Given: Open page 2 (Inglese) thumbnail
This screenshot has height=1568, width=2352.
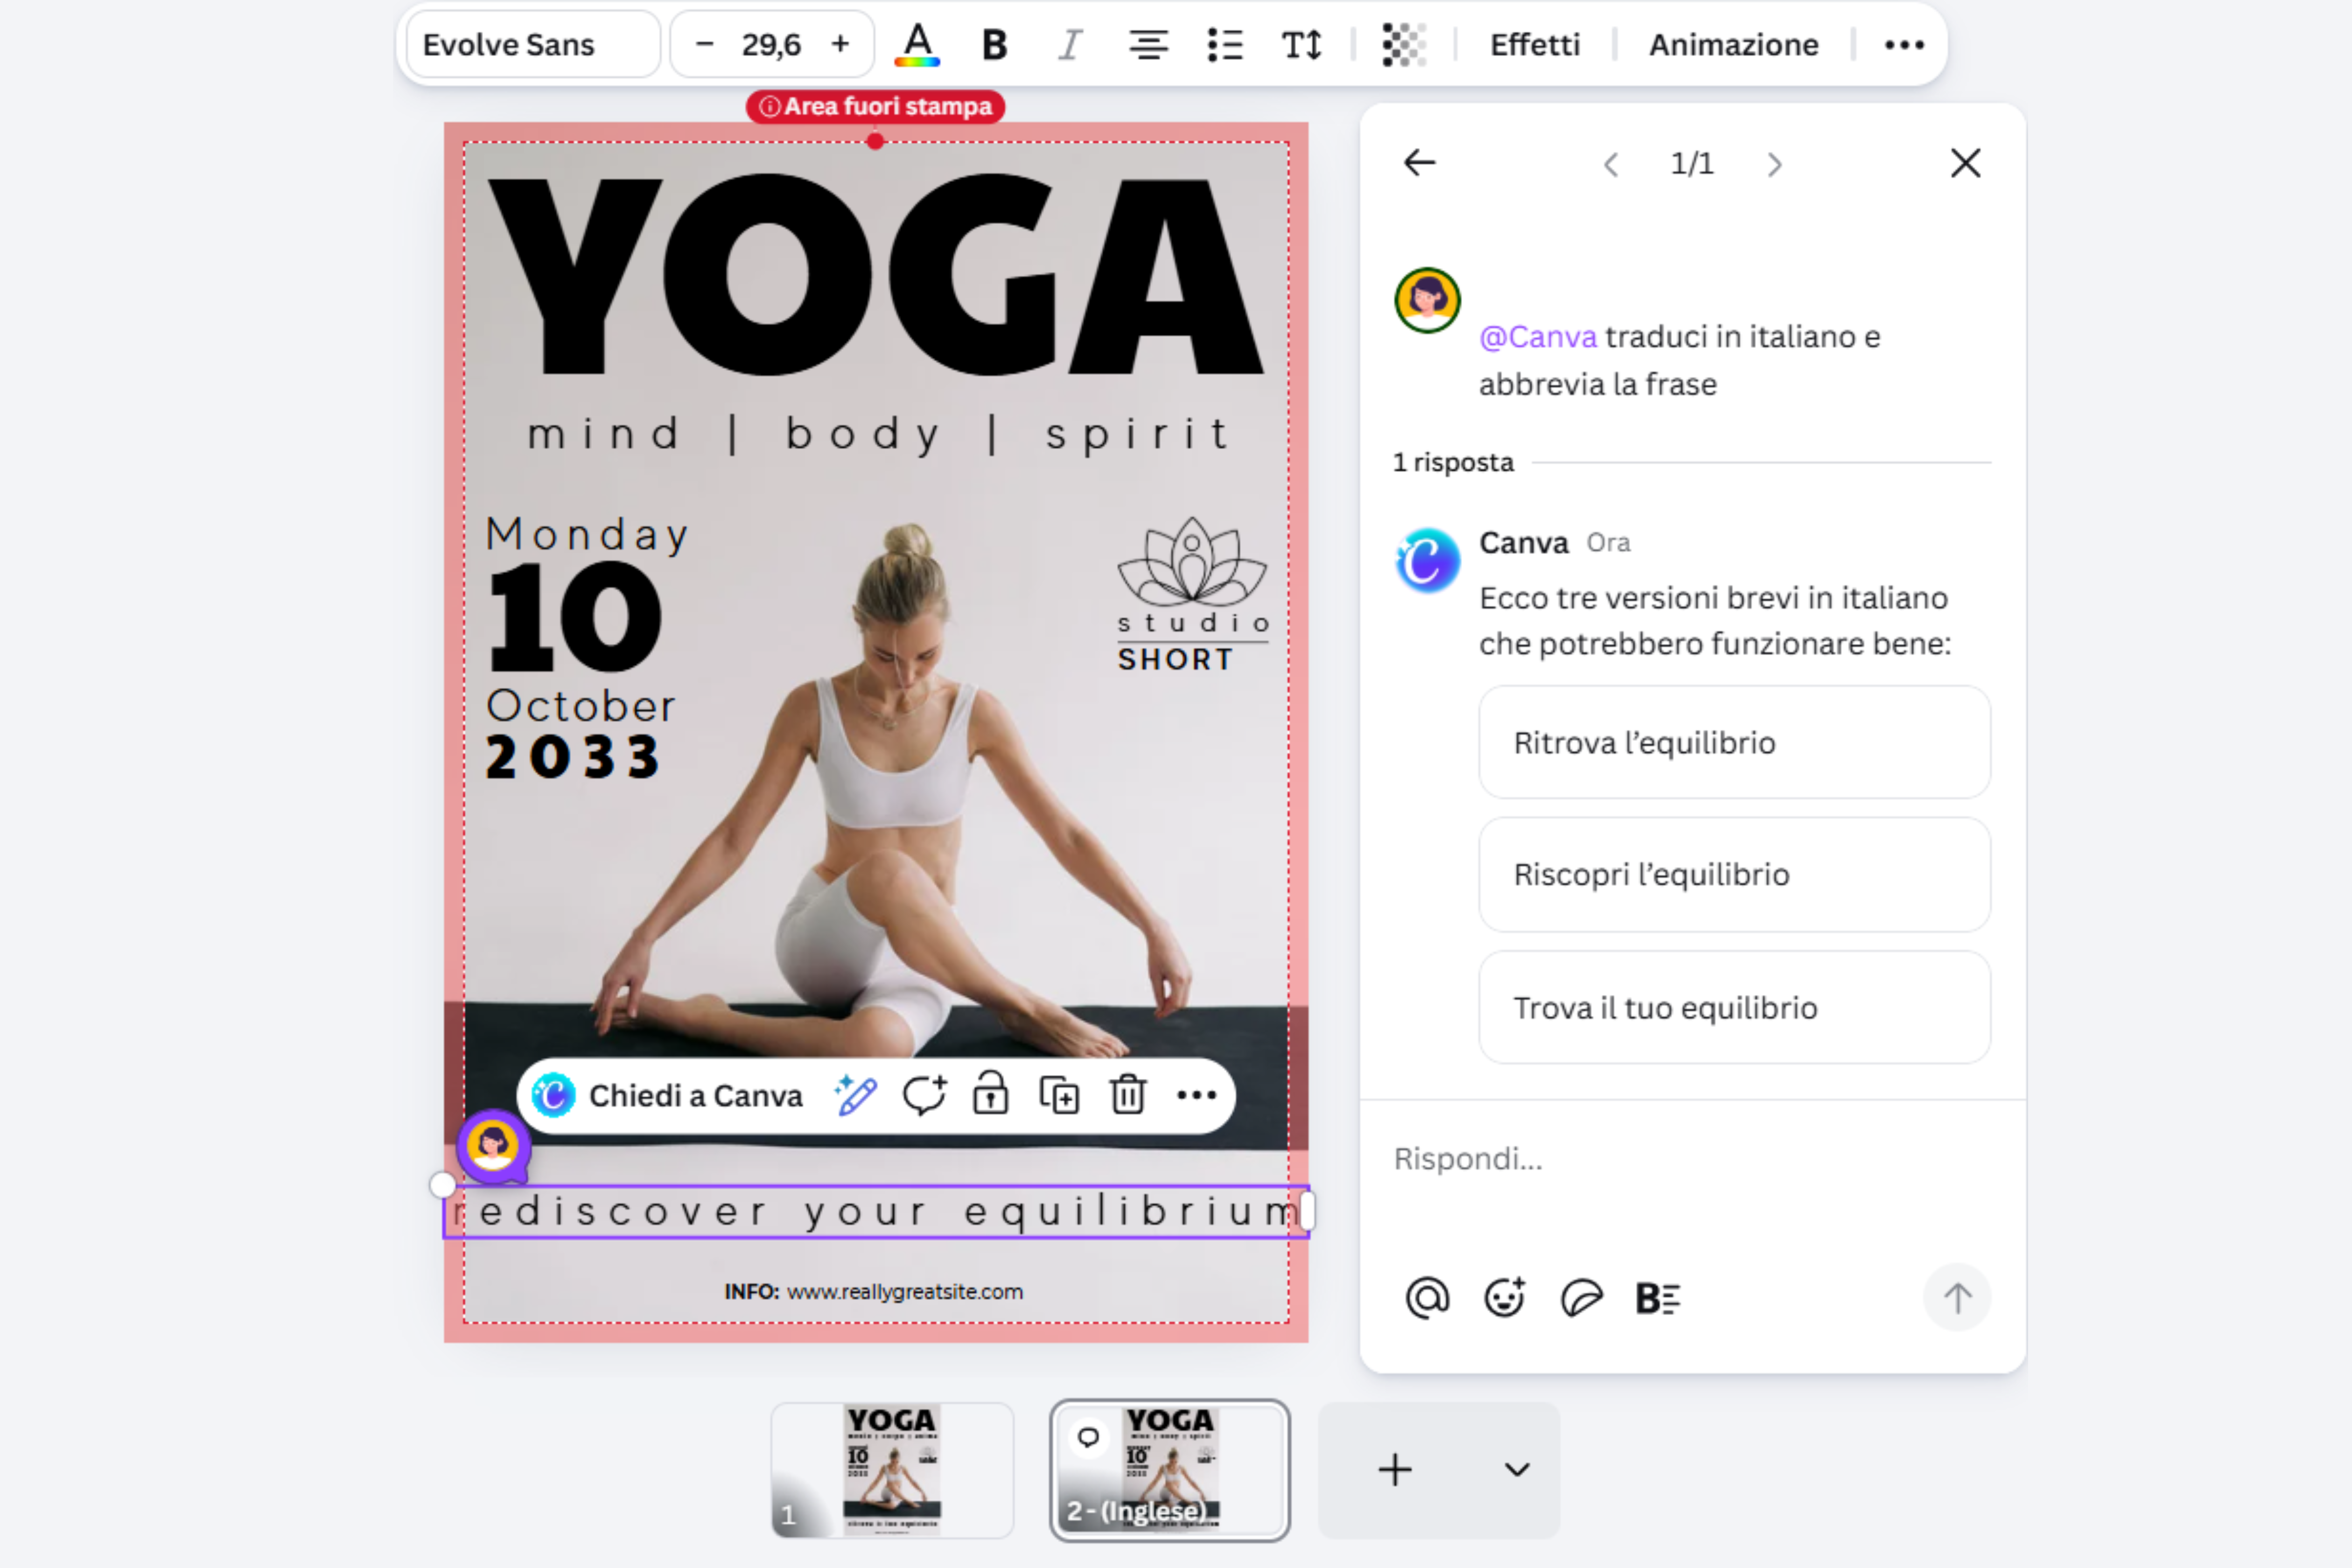Looking at the screenshot, I should 1170,1470.
